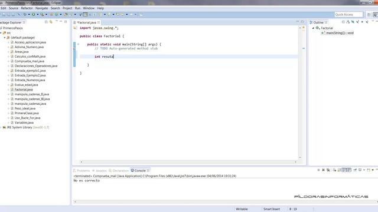Screen dimensions: 378x212
Task: Toggle Show Console When Standard Error Changes
Action: click(349, 170)
